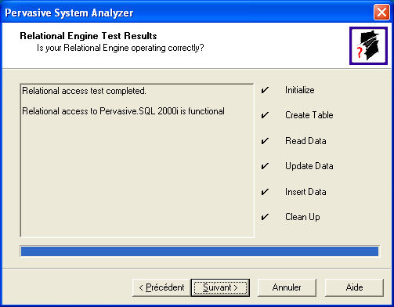Open help with the Aide button

(354, 287)
